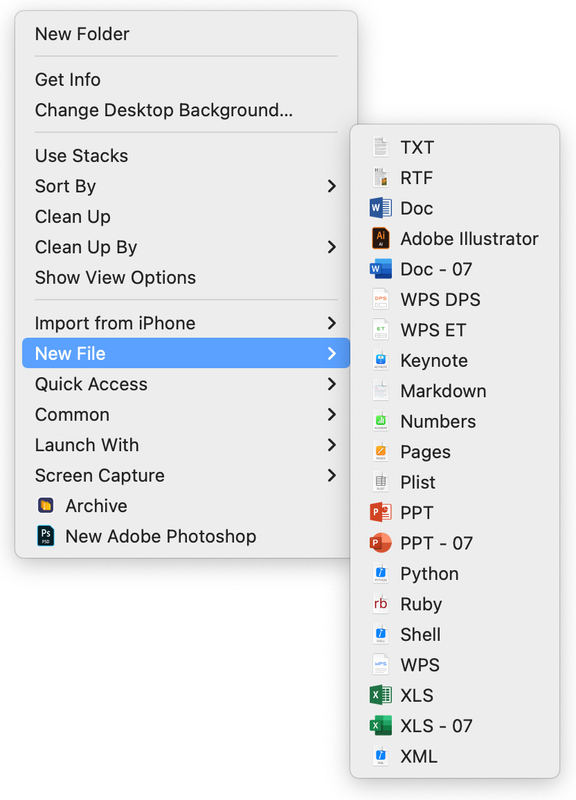Expand the Sort By submenu arrow

332,186
